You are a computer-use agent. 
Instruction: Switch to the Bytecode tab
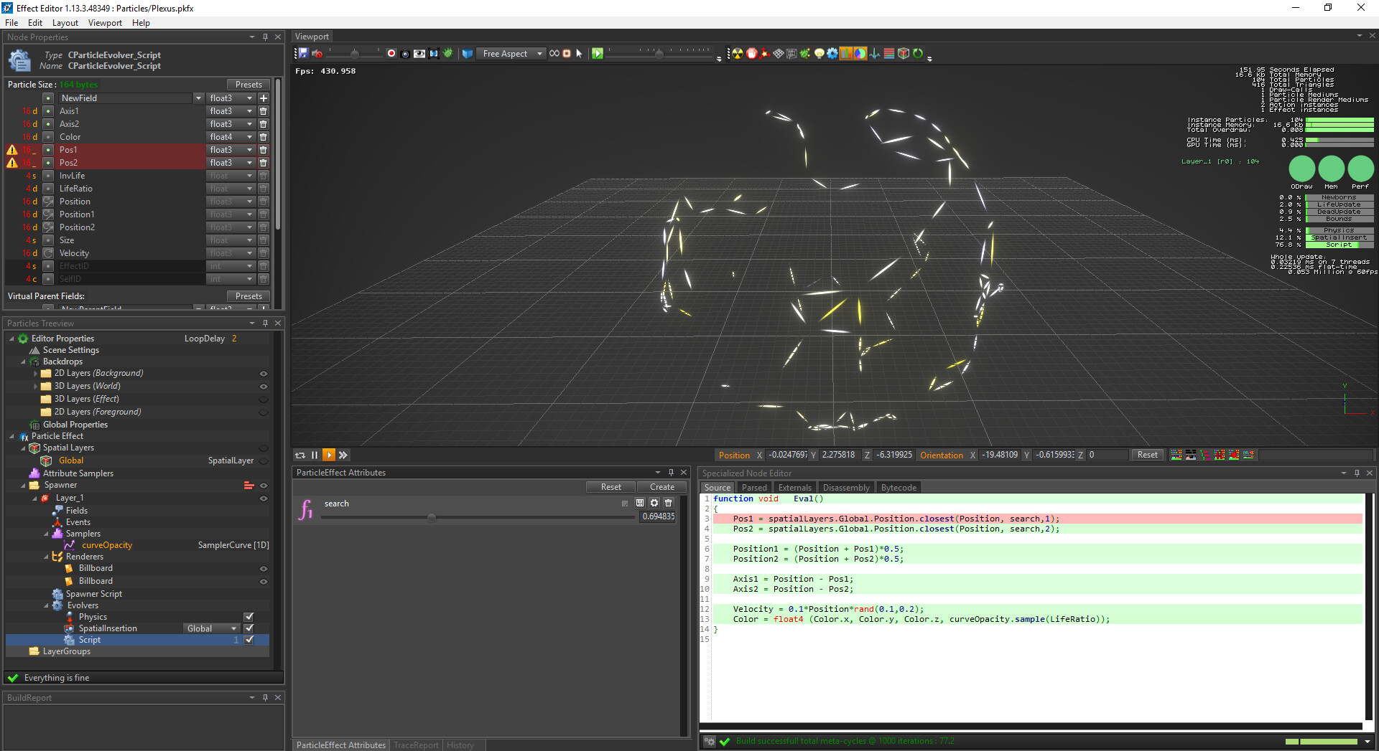898,487
